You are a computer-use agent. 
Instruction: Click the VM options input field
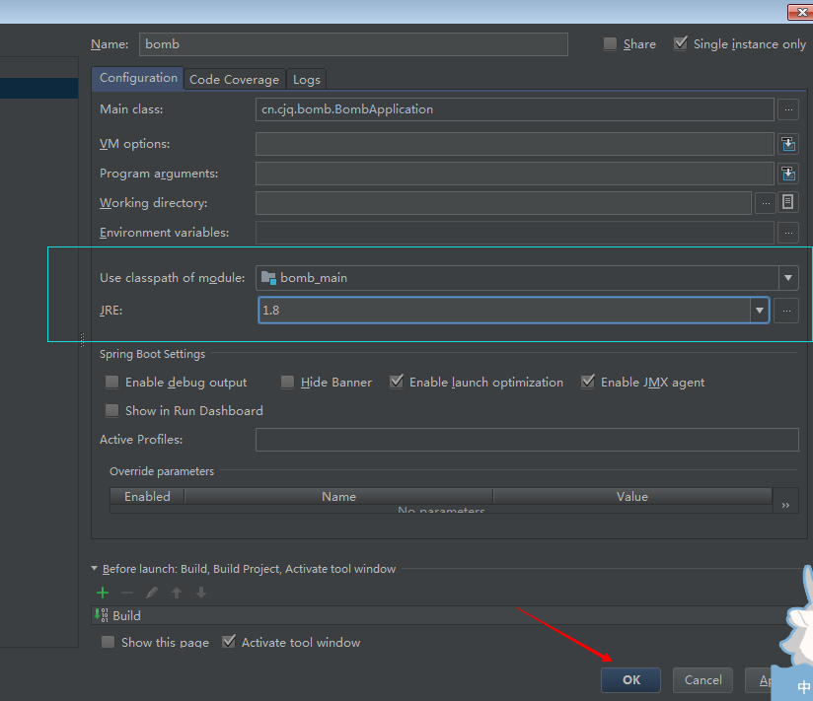(515, 144)
